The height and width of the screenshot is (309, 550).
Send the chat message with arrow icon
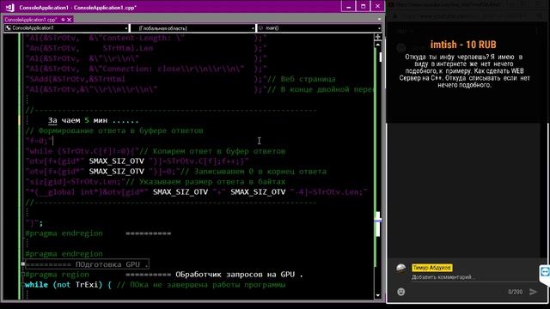point(533,292)
